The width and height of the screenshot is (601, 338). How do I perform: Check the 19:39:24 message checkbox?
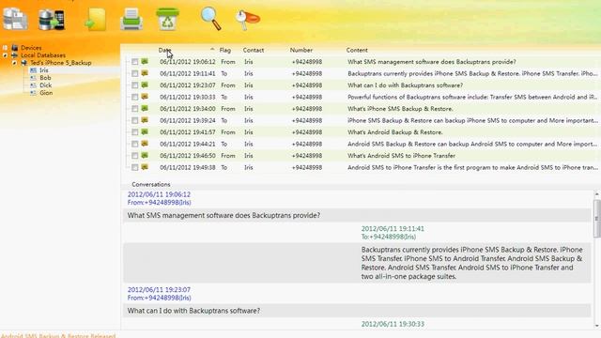coord(135,120)
